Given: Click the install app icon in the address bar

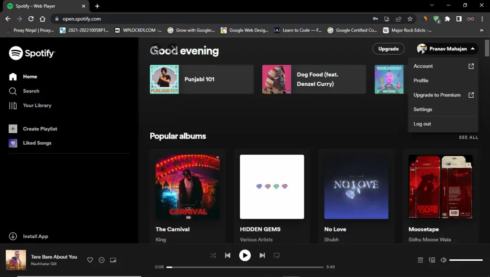Looking at the screenshot, I should (387, 19).
